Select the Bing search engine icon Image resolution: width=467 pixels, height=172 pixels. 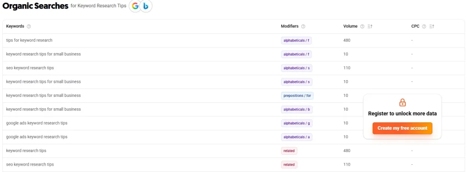[x=146, y=6]
